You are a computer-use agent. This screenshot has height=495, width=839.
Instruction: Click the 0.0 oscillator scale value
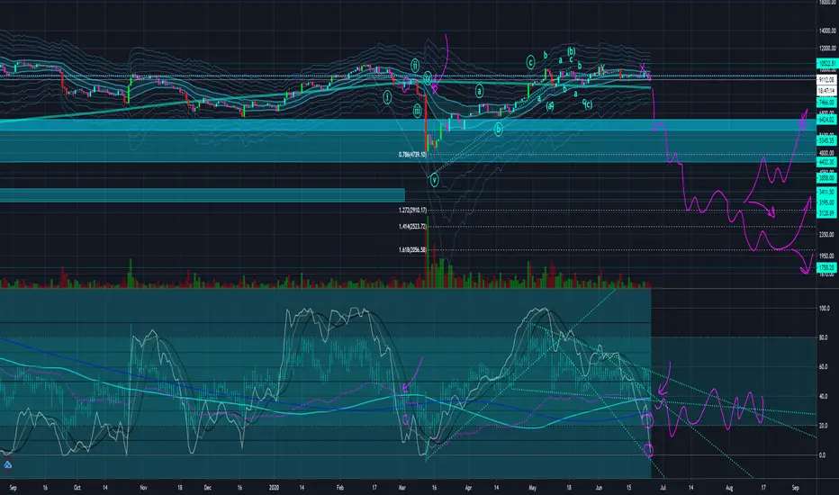click(x=823, y=455)
